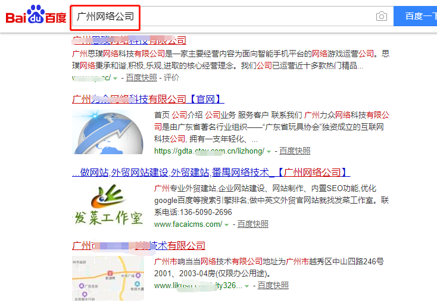Image resolution: width=437 pixels, height=306 pixels.
Task: Open gdta lizhong URL link
Action: pos(209,151)
